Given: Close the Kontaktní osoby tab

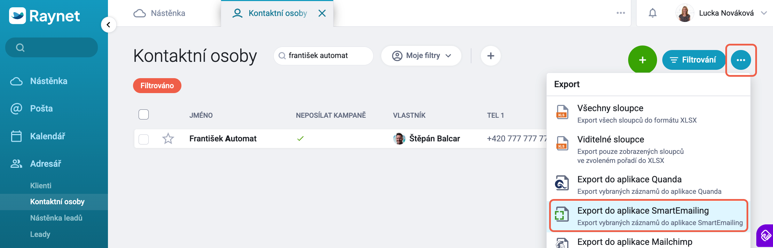Looking at the screenshot, I should (322, 13).
